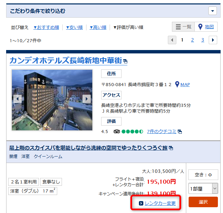This screenshot has height=213, width=223.
Task: Click 禁煙 洋室 クイーンルーム room description
Action: (x=36, y=157)
